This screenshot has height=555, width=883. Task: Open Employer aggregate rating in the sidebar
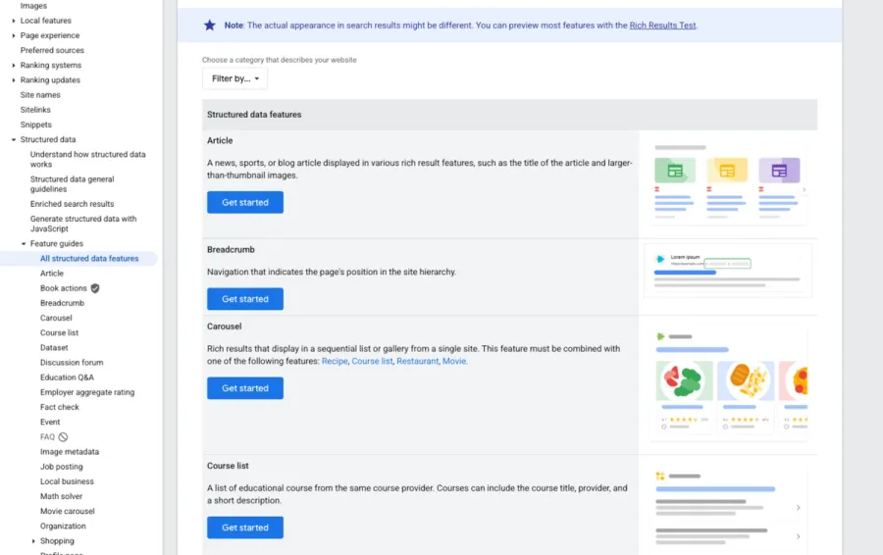coord(87,392)
